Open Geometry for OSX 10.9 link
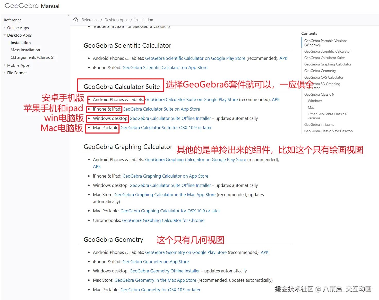Image resolution: width=379 pixels, height=300 pixels. 160,290
